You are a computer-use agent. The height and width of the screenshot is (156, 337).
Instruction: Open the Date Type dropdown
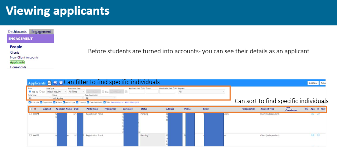click(x=57, y=92)
